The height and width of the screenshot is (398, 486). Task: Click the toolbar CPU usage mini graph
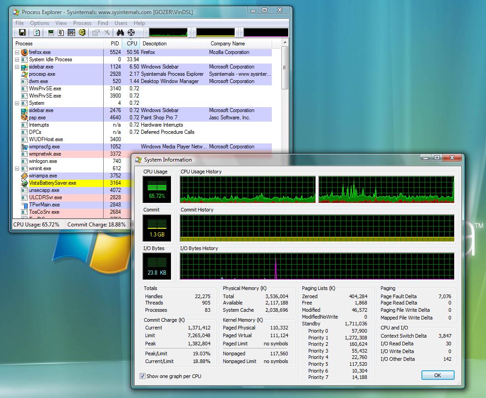168,33
